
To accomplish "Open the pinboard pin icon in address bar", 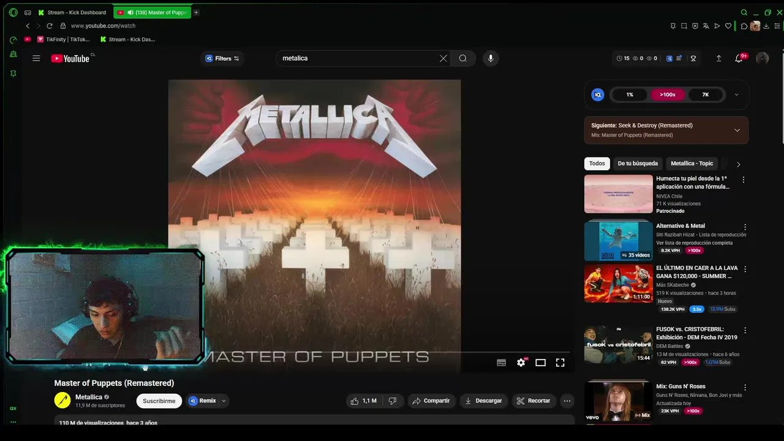I will (x=673, y=26).
